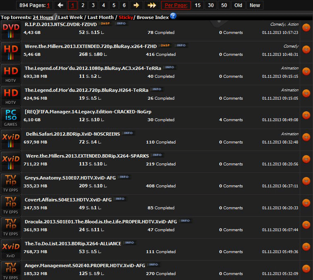The width and height of the screenshot is (313, 280).
Task: Download Dracula S01E01 via orange arrow
Action: click(x=306, y=225)
